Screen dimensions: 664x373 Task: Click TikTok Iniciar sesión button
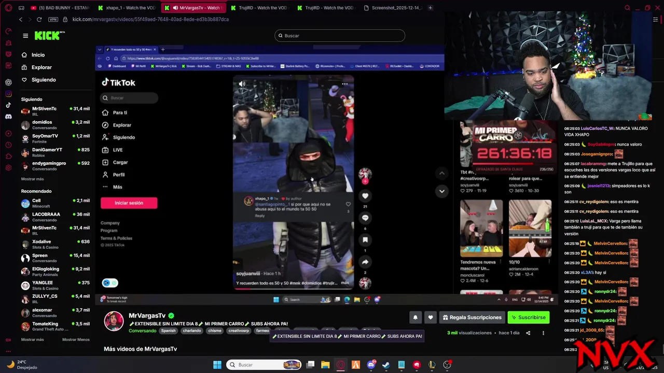pos(129,203)
